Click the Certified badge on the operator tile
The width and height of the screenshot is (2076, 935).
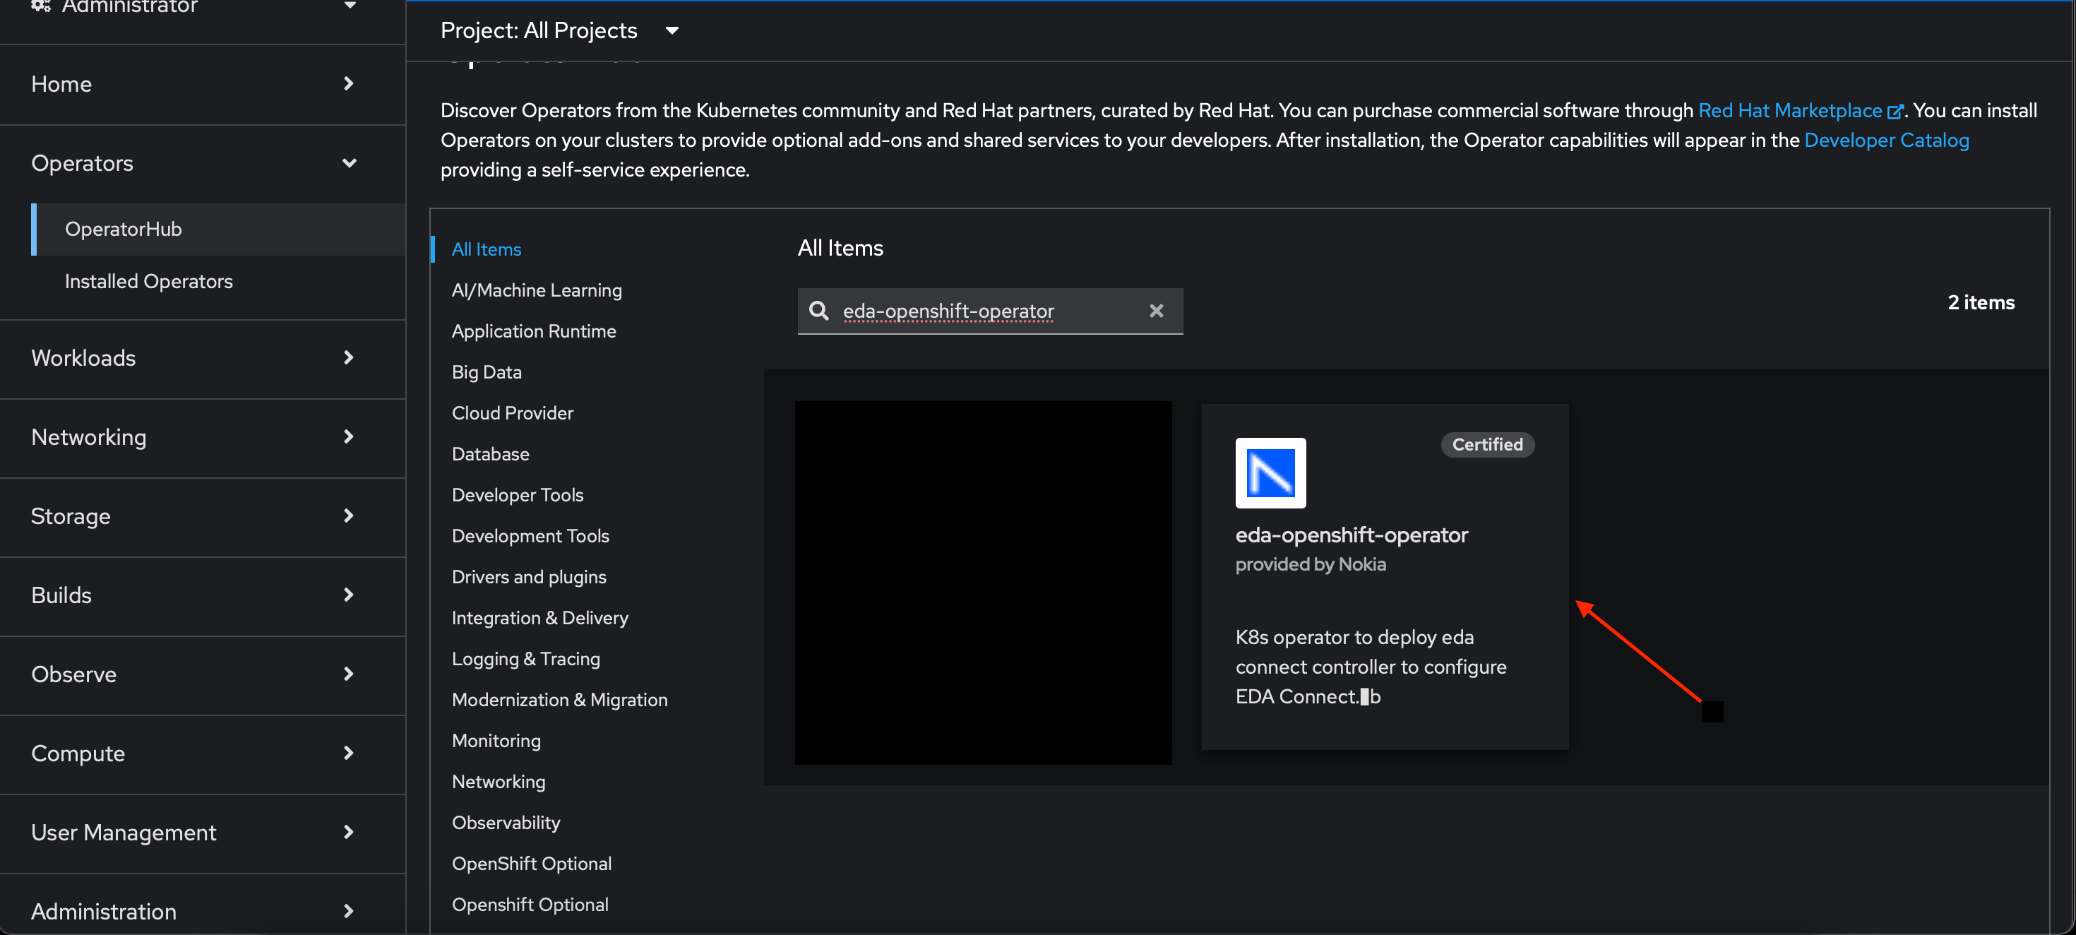tap(1487, 444)
